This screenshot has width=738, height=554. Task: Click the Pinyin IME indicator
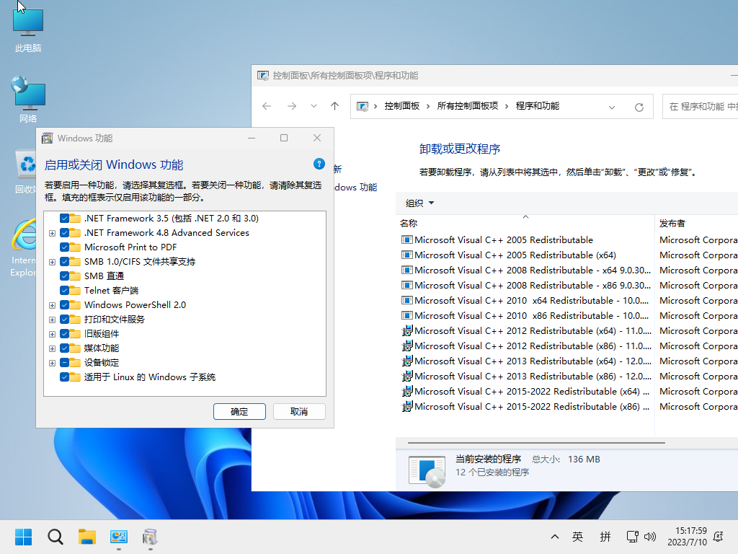tap(605, 537)
